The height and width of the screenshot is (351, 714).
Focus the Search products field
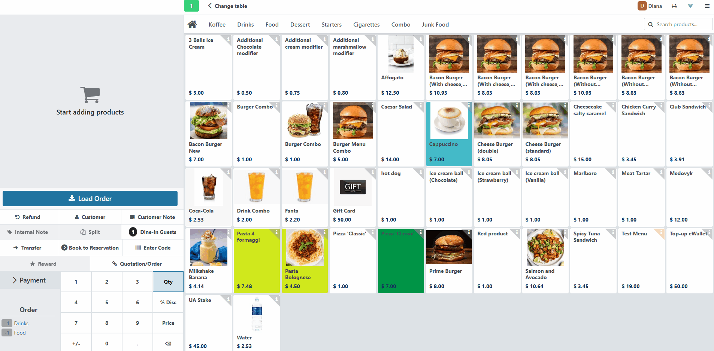tap(678, 24)
